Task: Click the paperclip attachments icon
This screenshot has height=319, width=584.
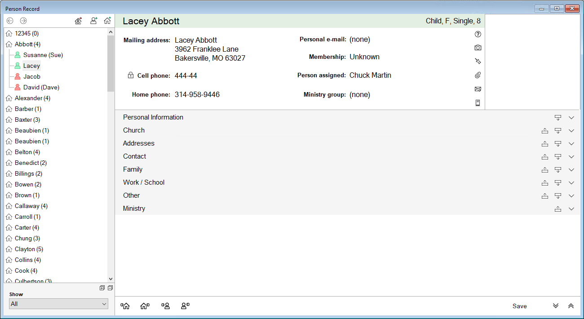Action: pos(478,75)
